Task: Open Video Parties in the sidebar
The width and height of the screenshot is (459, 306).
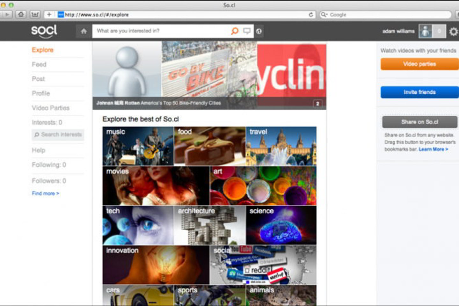Action: tap(51, 108)
